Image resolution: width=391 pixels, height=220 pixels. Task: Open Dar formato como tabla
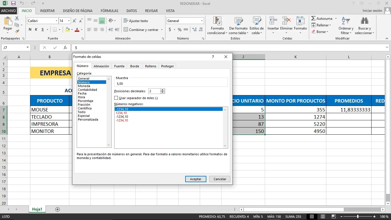238,26
